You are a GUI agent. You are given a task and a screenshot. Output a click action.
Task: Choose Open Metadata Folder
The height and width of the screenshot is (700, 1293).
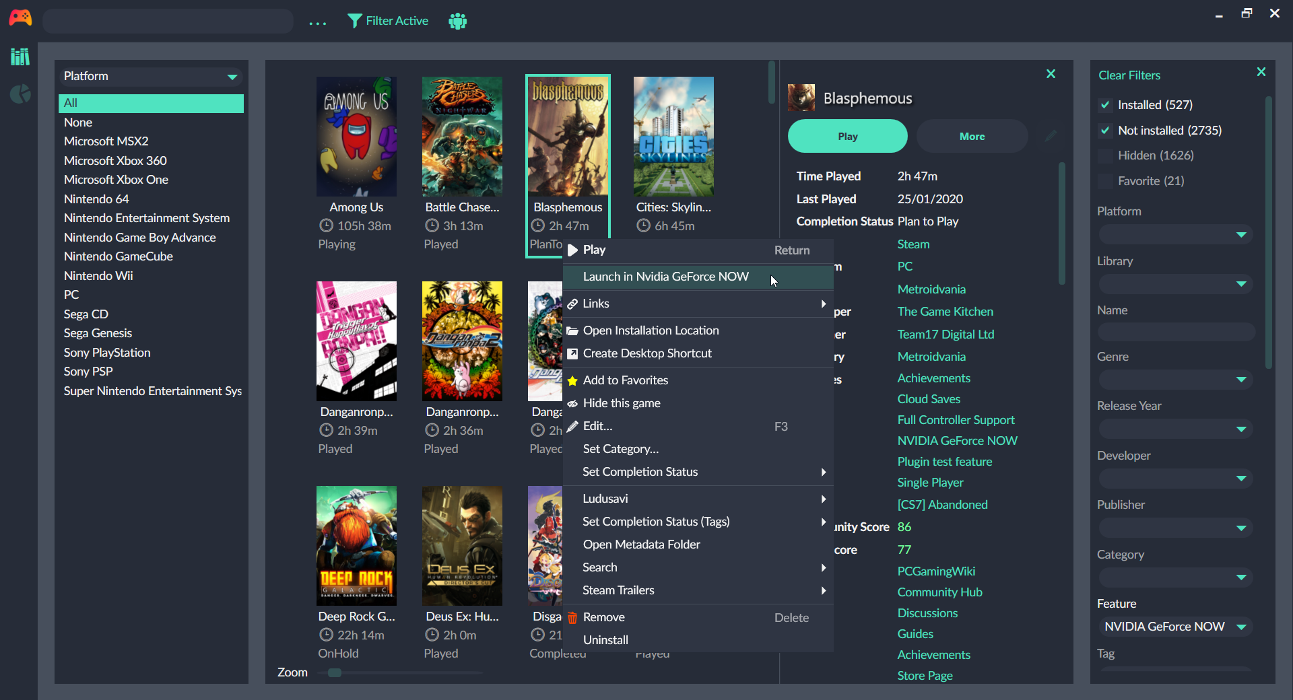click(698, 545)
